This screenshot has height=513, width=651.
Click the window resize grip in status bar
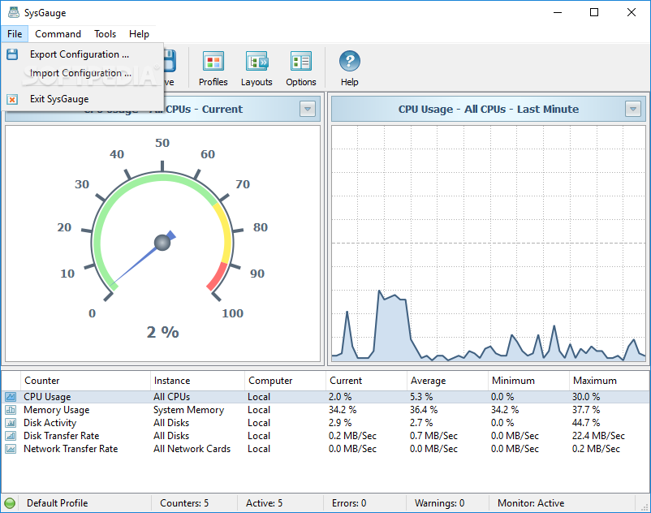(645, 507)
